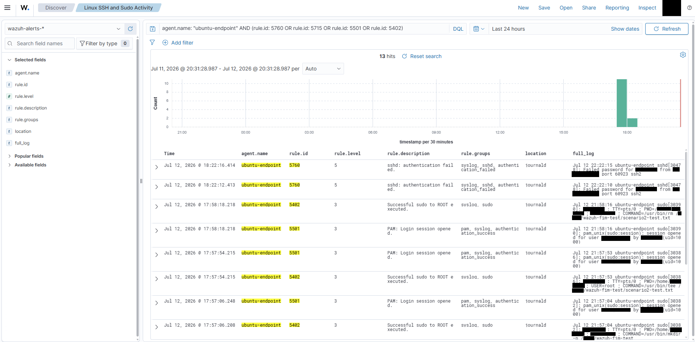Click the query bar input

[x=304, y=28]
